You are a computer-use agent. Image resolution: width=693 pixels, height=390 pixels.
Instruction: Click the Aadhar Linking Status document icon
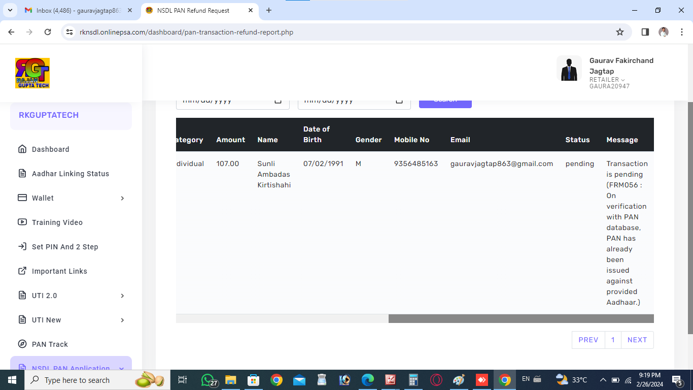[22, 174]
